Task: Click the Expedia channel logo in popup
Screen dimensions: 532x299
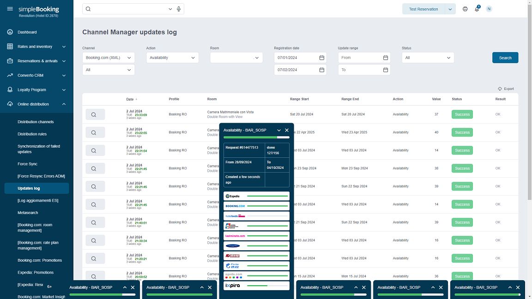Action: 233,196
